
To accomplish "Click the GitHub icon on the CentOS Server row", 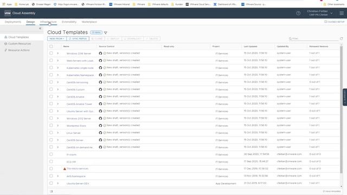I will (100, 140).
